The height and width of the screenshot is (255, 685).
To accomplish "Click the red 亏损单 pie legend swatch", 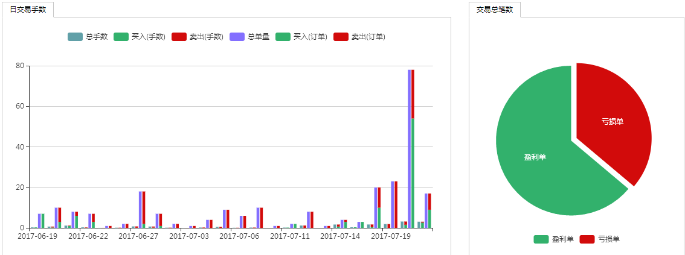I will pyautogui.click(x=587, y=239).
